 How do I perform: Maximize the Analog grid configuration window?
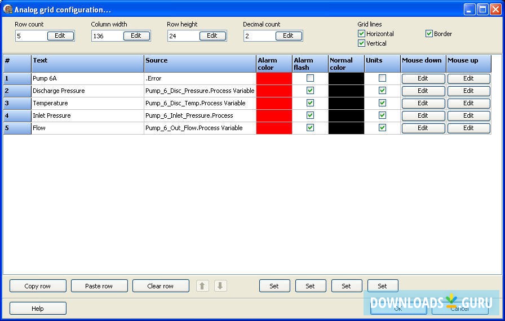tap(482, 10)
